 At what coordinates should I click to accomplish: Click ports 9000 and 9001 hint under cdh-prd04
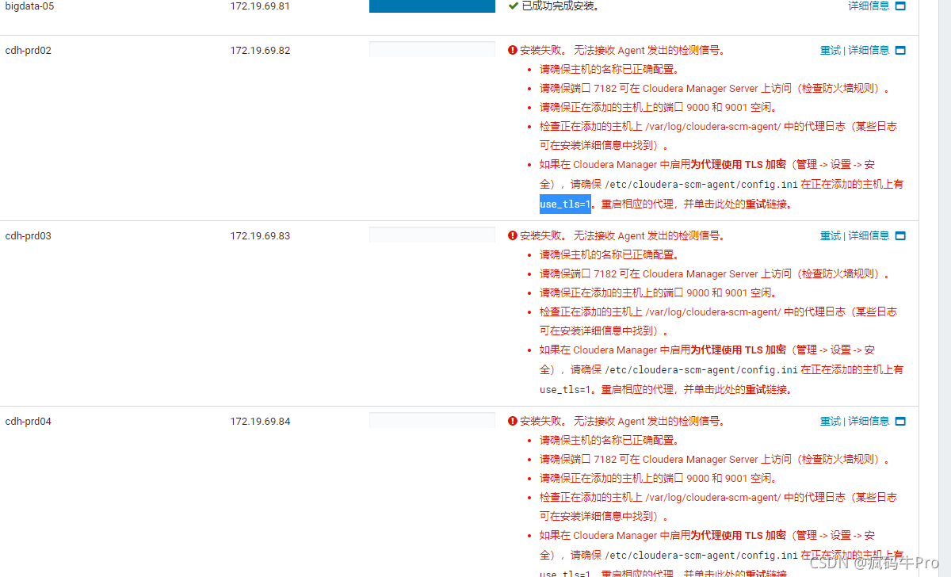tap(658, 478)
